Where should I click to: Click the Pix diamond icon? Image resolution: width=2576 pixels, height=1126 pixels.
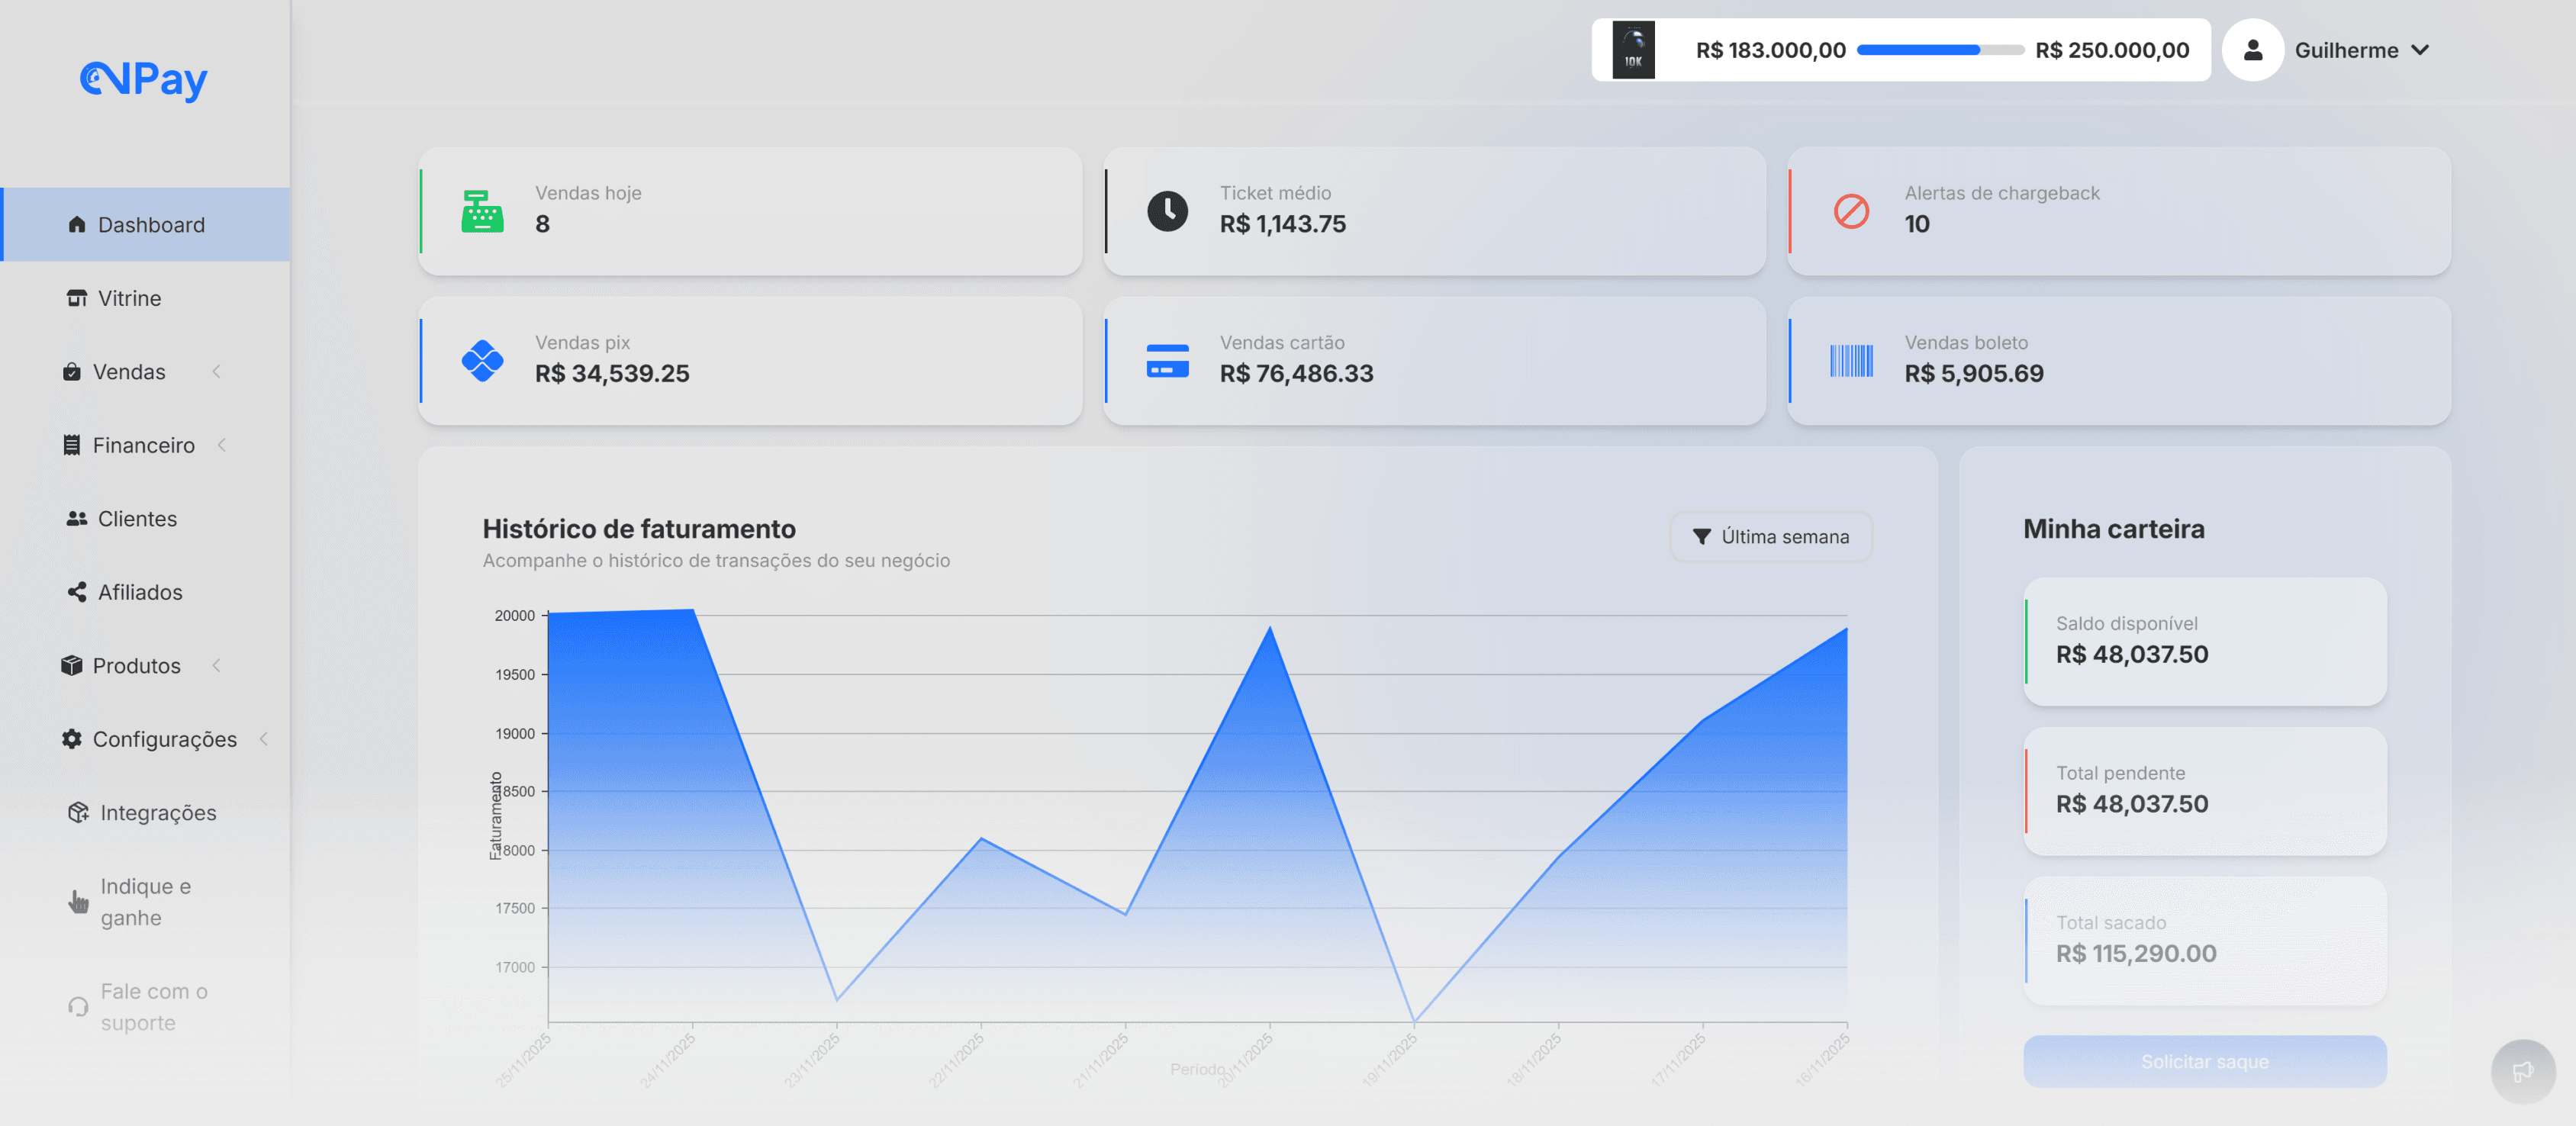pyautogui.click(x=482, y=361)
